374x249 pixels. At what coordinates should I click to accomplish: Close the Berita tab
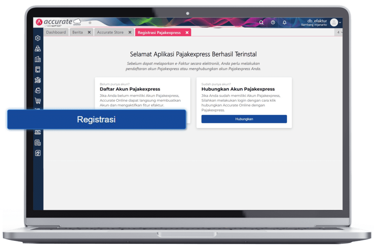89,32
